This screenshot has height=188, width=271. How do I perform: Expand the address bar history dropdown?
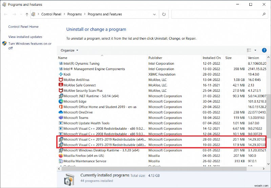pos(154,14)
